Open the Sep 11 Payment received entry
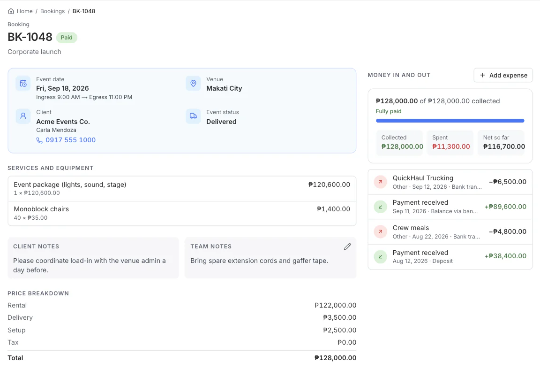 coord(450,207)
